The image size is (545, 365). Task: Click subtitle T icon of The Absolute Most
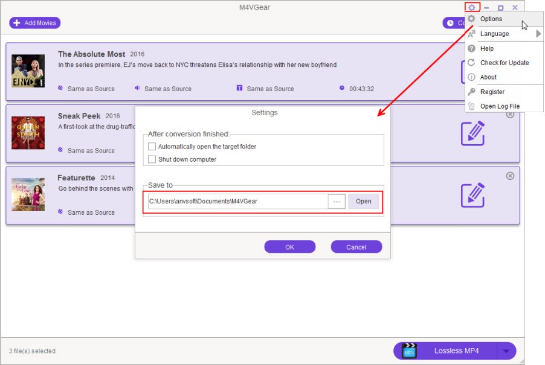coord(239,88)
